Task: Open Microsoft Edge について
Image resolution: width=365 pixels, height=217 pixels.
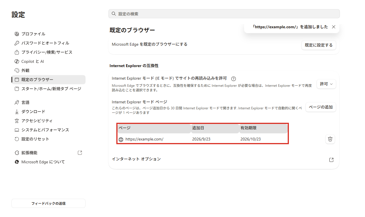Action: [x=48, y=162]
